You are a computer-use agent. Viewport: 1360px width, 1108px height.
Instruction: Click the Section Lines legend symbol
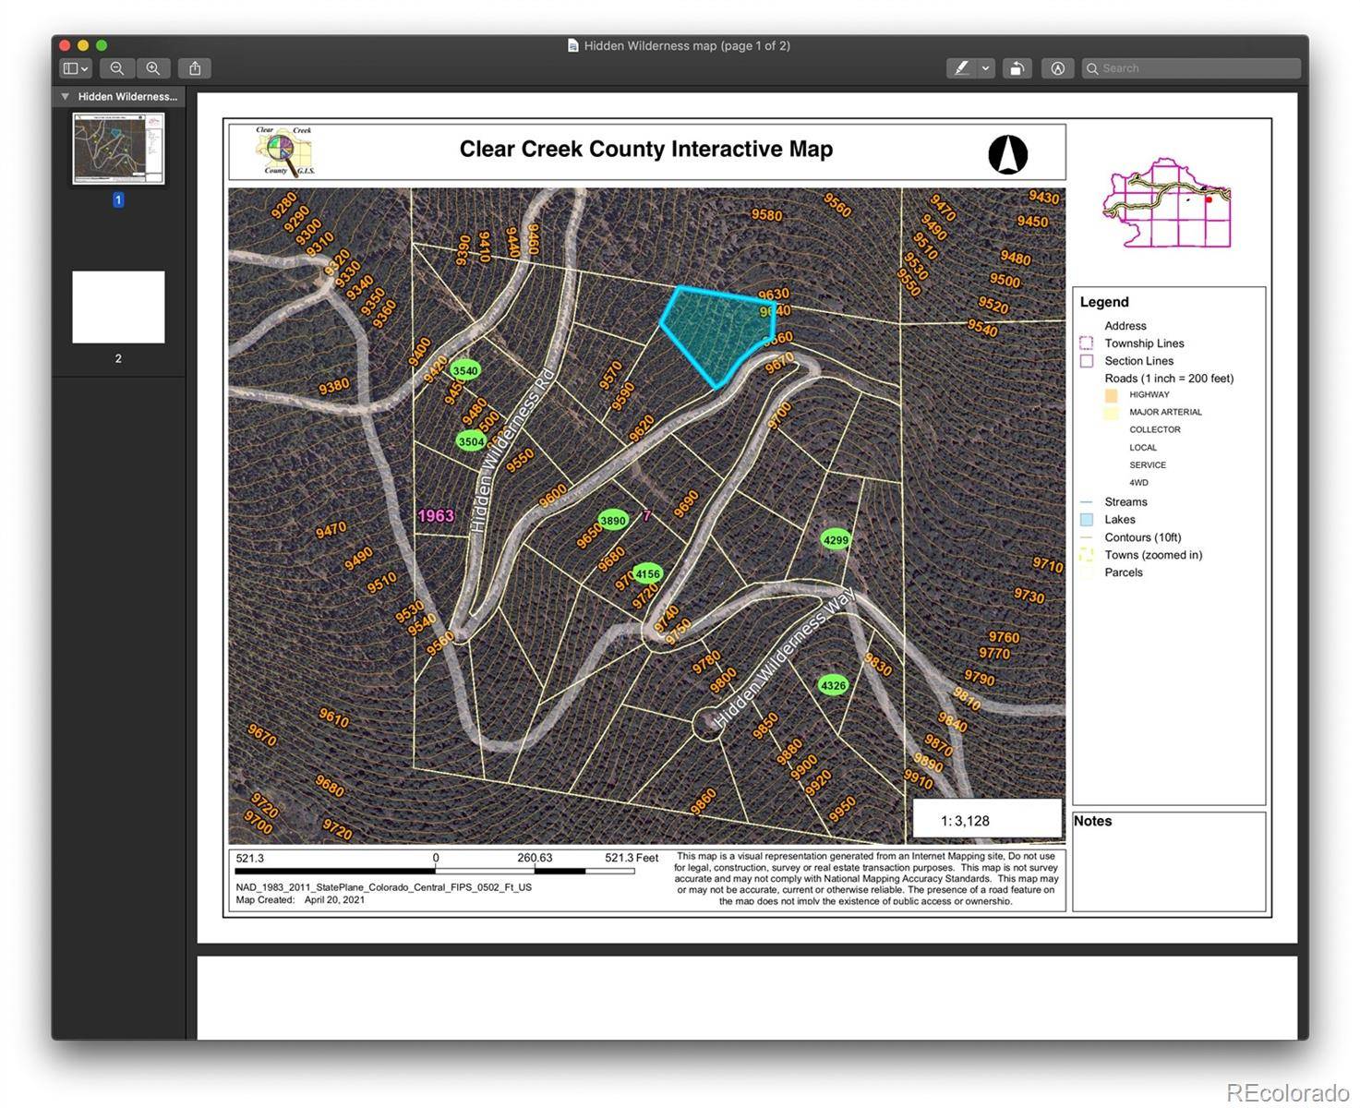coord(1087,361)
